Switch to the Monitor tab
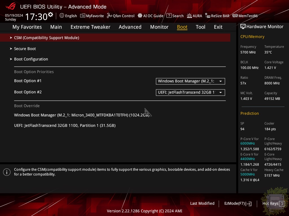 coord(159,27)
